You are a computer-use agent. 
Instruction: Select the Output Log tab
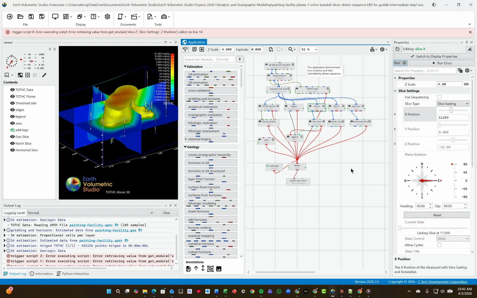click(x=15, y=274)
